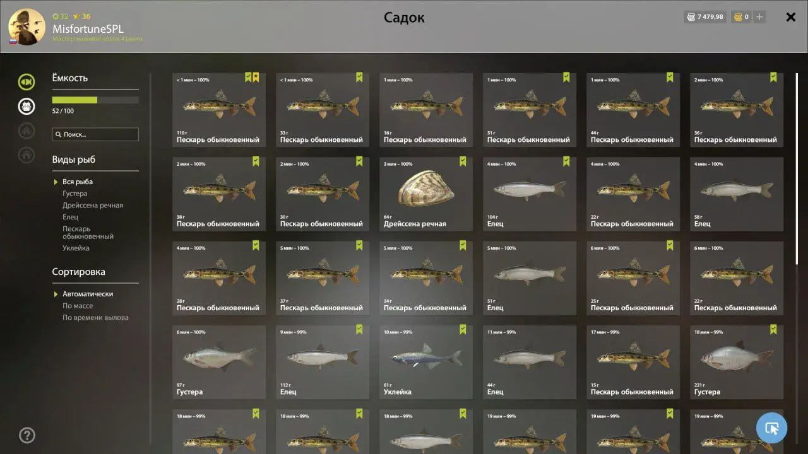Open the home sidebar icon
The image size is (808, 454).
27,154
